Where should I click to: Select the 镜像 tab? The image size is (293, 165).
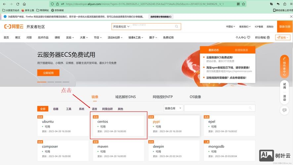coord(95,97)
